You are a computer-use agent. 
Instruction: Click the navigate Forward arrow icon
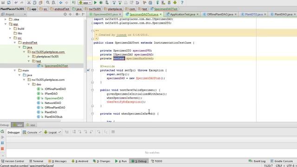tap(67, 2)
